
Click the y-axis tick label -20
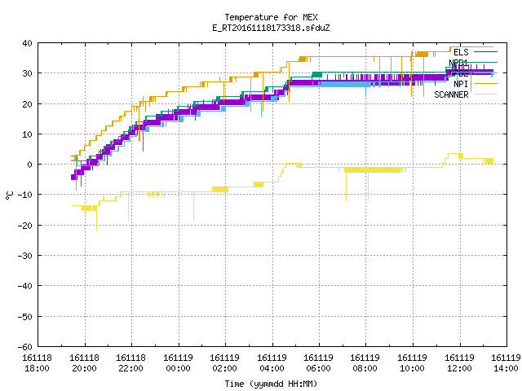(x=25, y=226)
